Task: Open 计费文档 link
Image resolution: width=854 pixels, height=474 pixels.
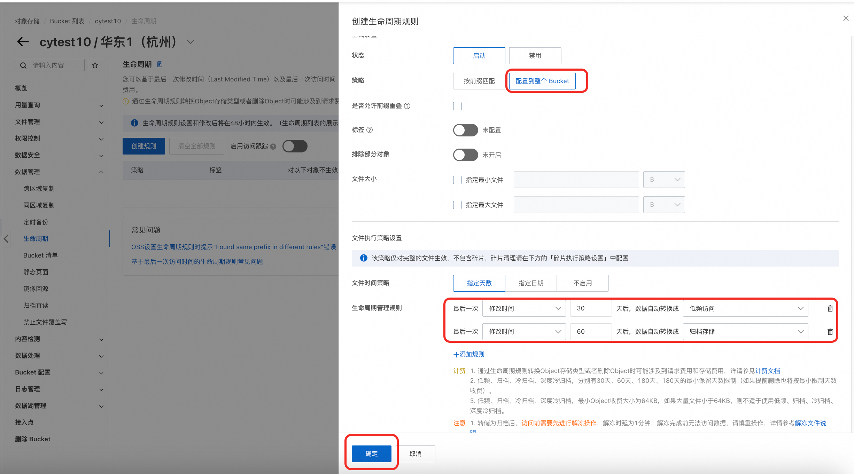Action: click(x=767, y=371)
